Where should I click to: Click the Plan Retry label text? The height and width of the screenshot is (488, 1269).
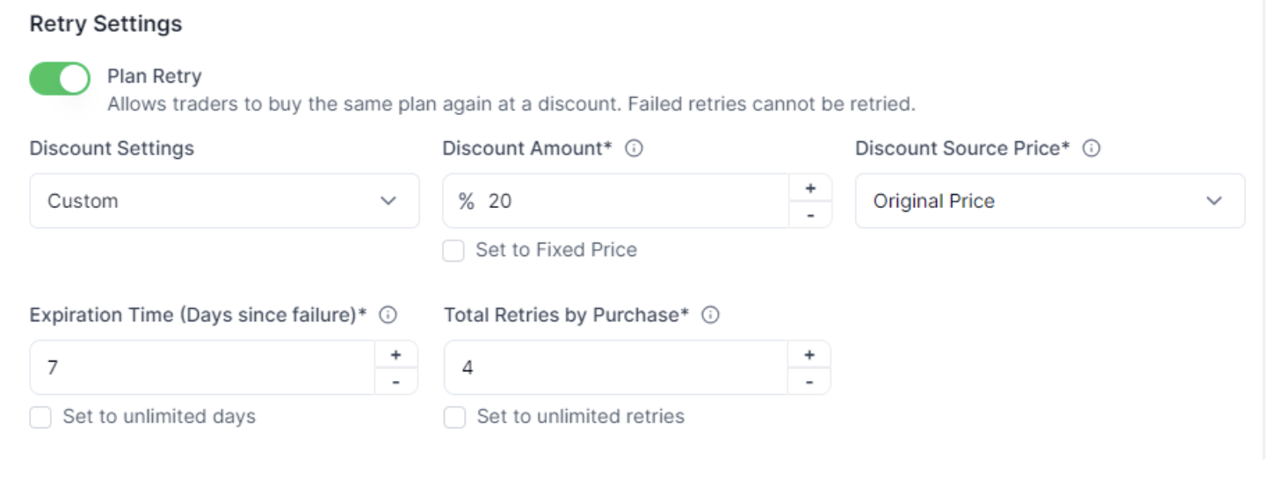[155, 76]
